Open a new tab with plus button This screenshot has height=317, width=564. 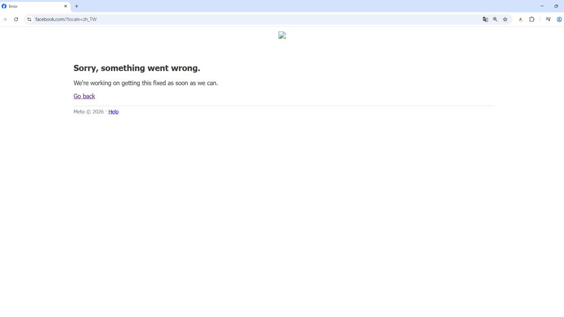77,6
